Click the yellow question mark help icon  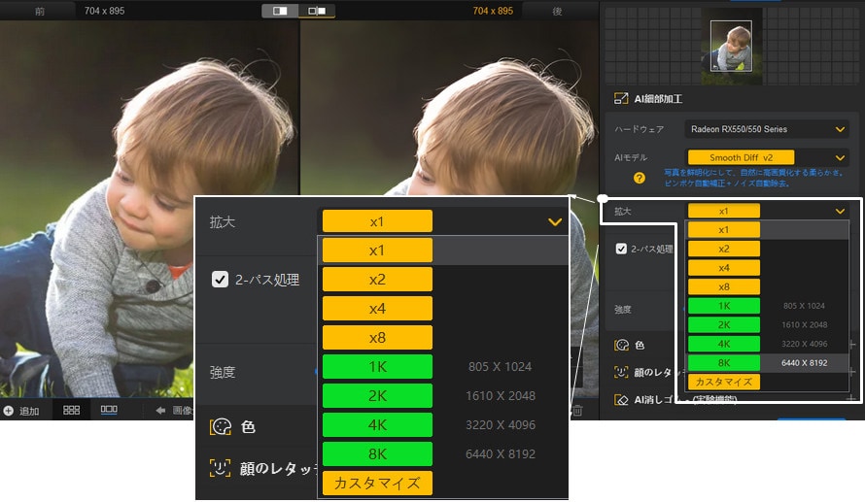tap(639, 178)
